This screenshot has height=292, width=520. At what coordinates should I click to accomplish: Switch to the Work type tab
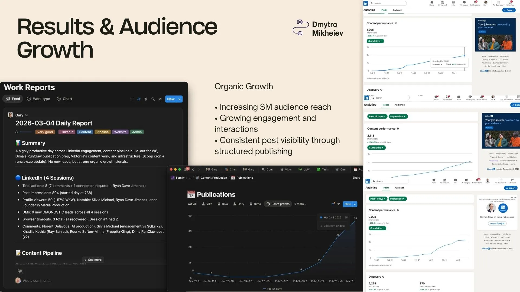[38, 99]
